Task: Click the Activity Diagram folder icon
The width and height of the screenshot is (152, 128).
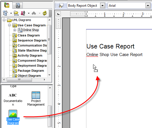Action: point(15,55)
